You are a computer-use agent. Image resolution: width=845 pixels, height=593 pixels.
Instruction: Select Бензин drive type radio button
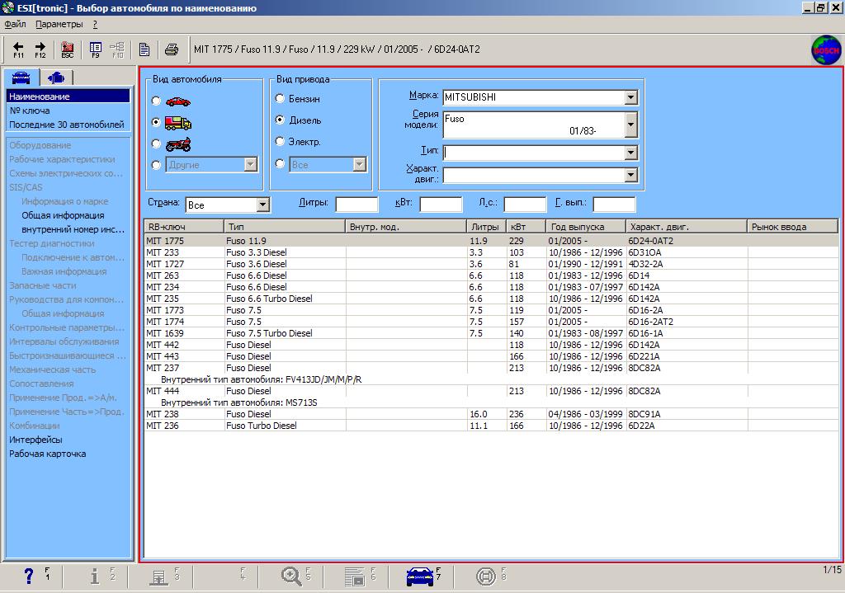(281, 99)
